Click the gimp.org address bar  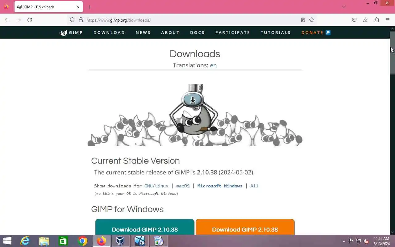point(191,20)
